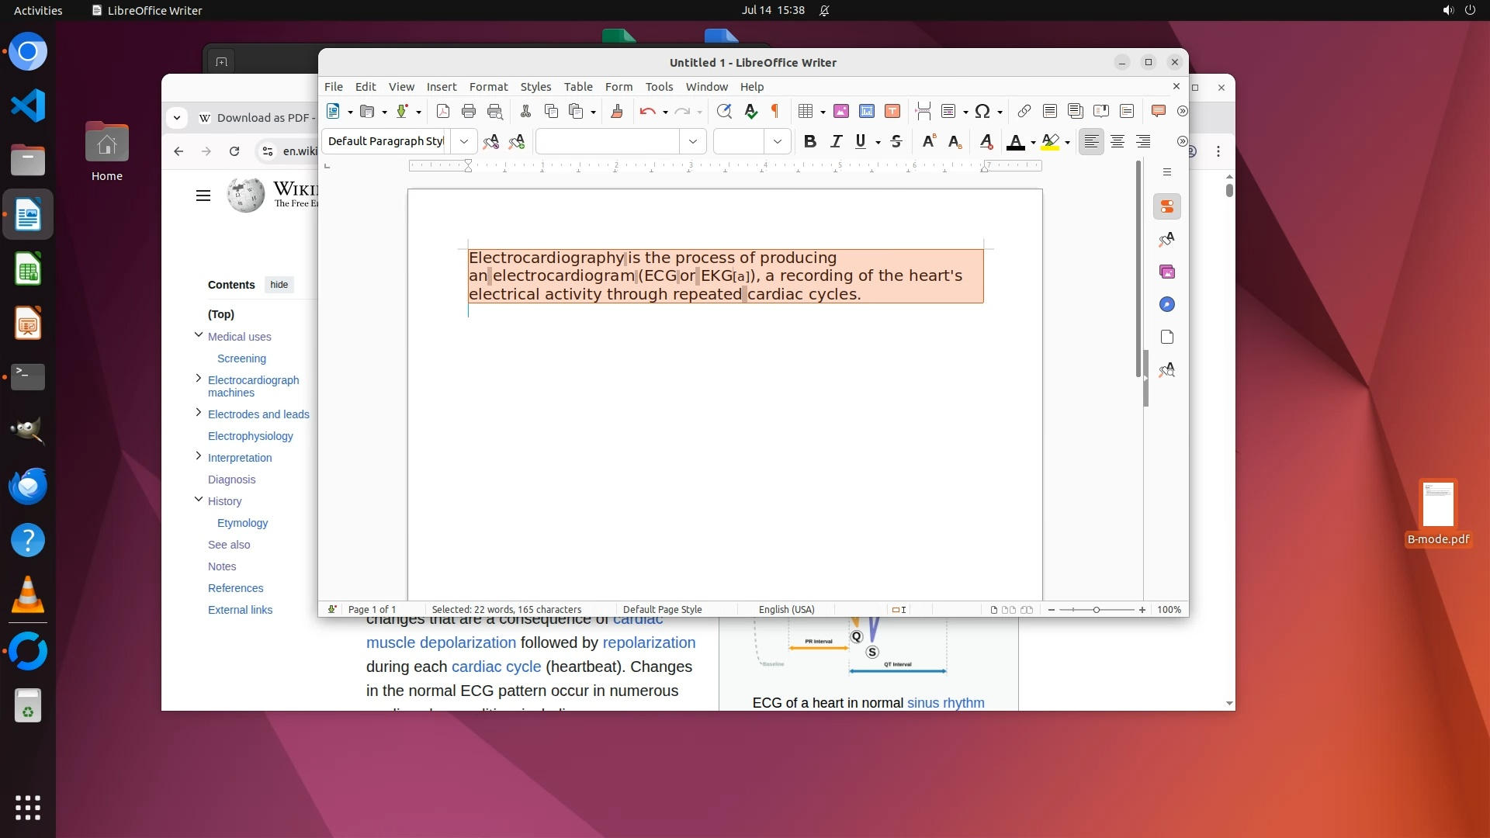Click the Export as PDF icon
The height and width of the screenshot is (838, 1490).
(x=443, y=111)
